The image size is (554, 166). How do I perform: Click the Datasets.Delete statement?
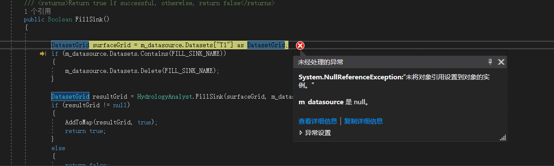(142, 71)
